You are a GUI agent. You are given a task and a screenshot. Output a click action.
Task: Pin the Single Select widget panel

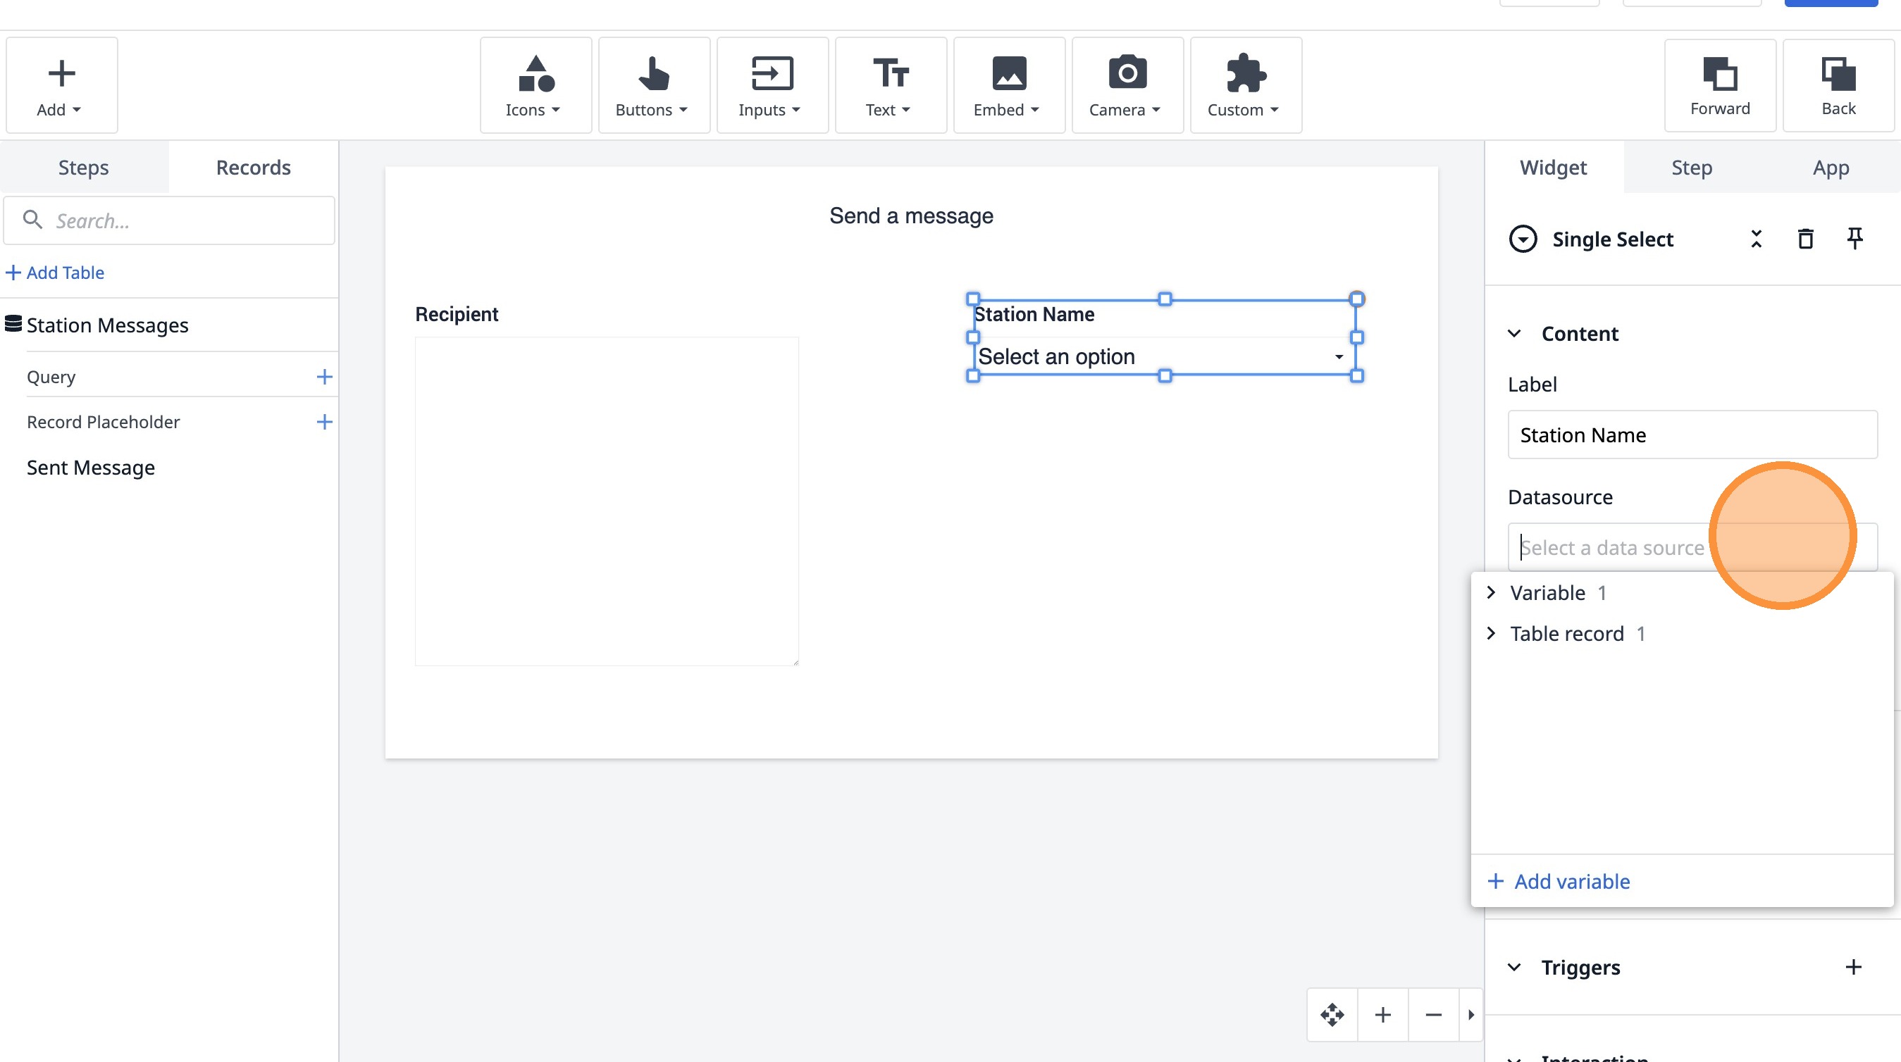tap(1854, 239)
